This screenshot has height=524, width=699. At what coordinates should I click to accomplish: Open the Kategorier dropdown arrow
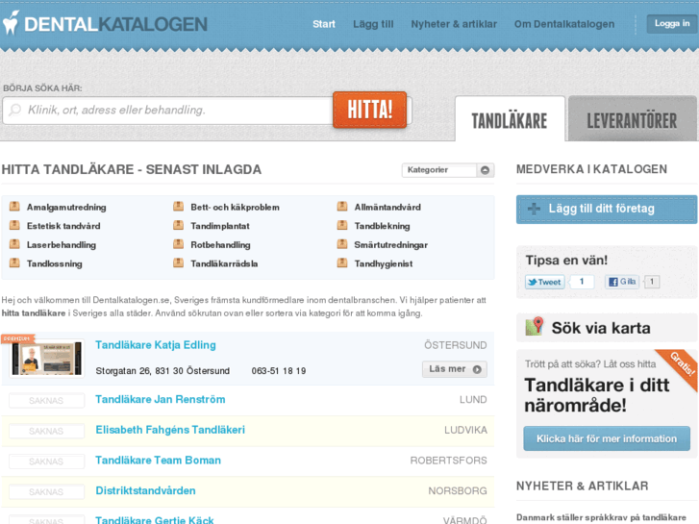[x=485, y=170]
